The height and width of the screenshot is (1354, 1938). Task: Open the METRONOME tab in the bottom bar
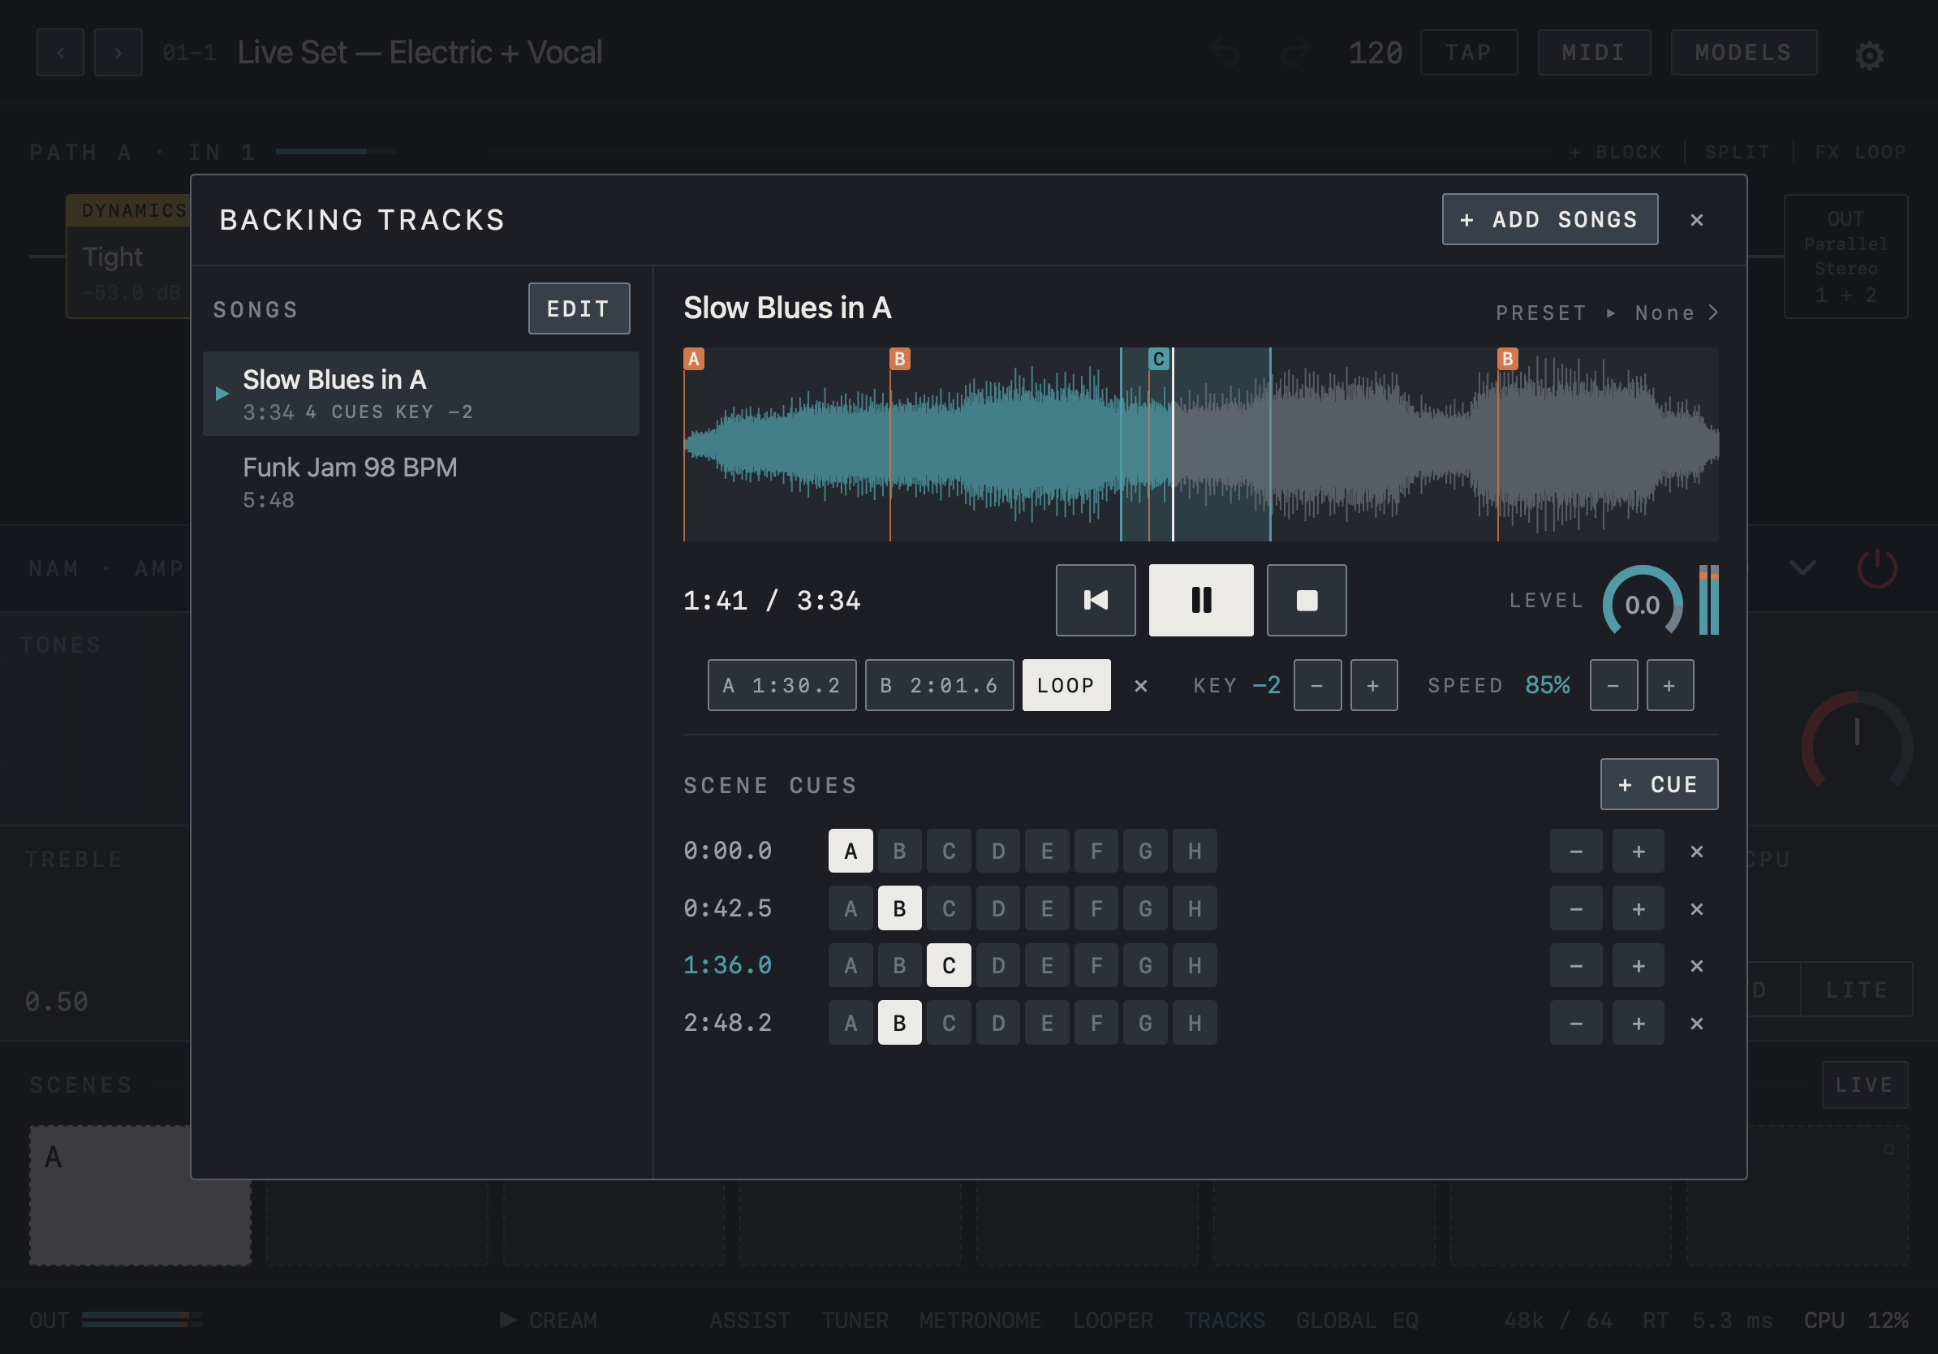(980, 1320)
